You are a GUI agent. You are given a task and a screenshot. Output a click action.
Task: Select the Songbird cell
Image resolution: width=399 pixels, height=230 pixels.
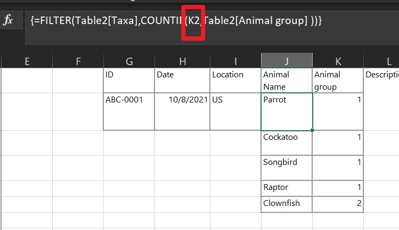(287, 168)
